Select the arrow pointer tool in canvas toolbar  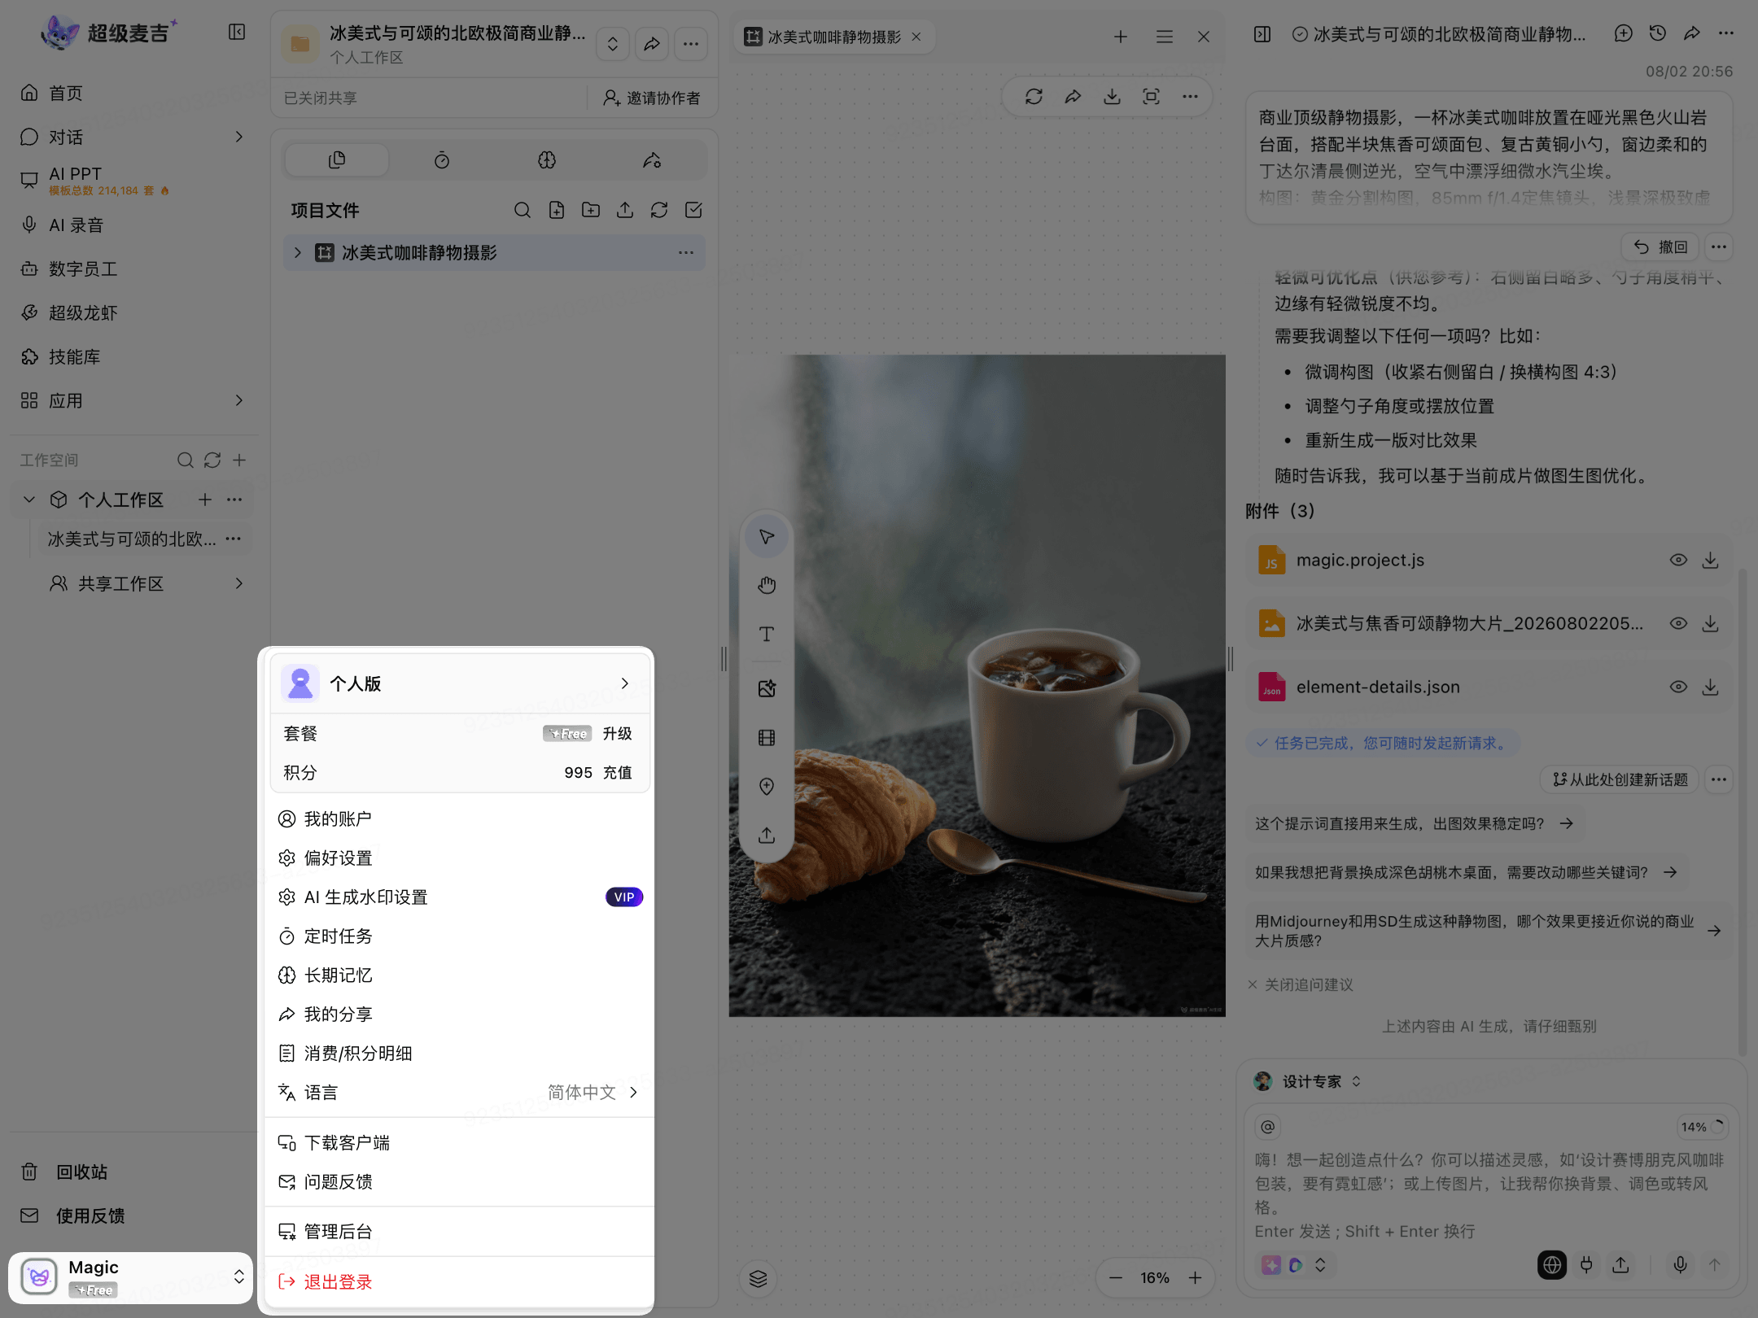[x=767, y=536]
